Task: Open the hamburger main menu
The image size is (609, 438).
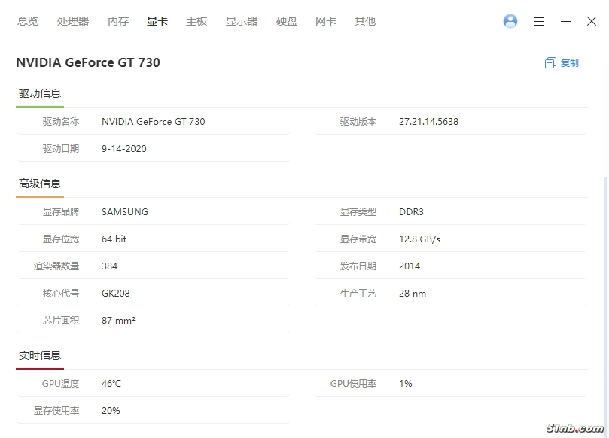Action: 539,22
